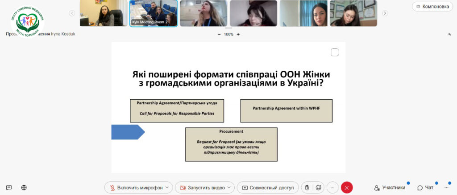Click thumbnail strip collapse handle
This screenshot has height=195, width=457.
coord(228,28)
